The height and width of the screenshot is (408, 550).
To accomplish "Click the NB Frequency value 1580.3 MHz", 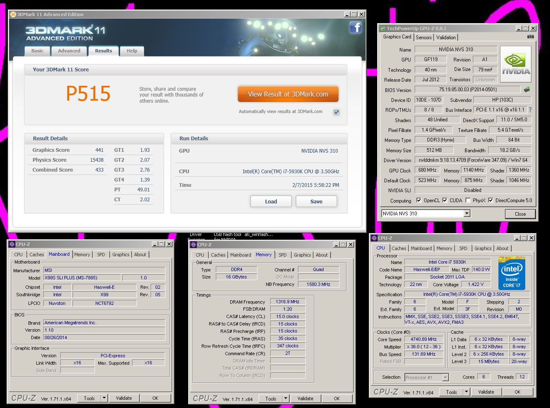I will tap(319, 284).
